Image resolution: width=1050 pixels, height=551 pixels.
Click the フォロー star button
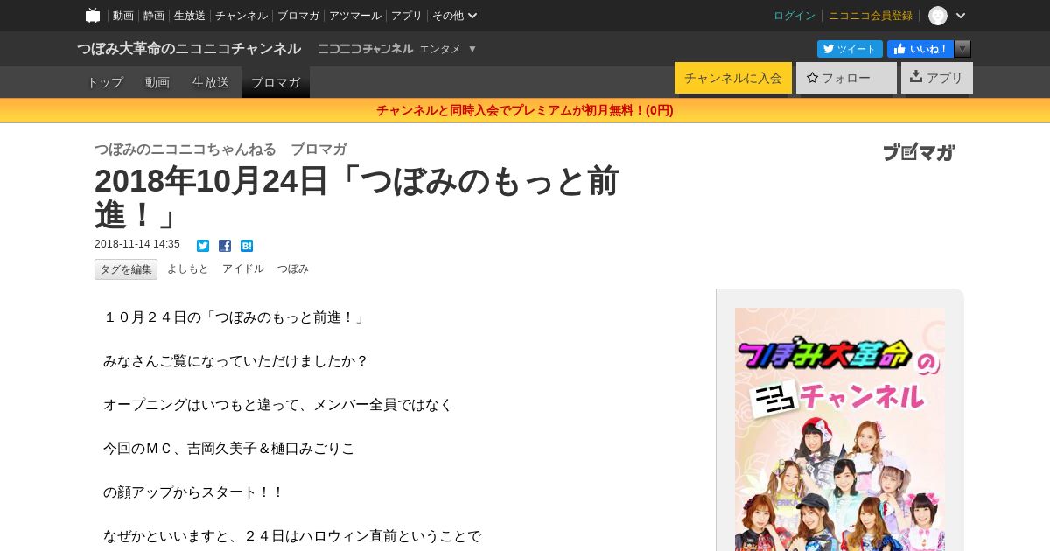[x=846, y=78]
